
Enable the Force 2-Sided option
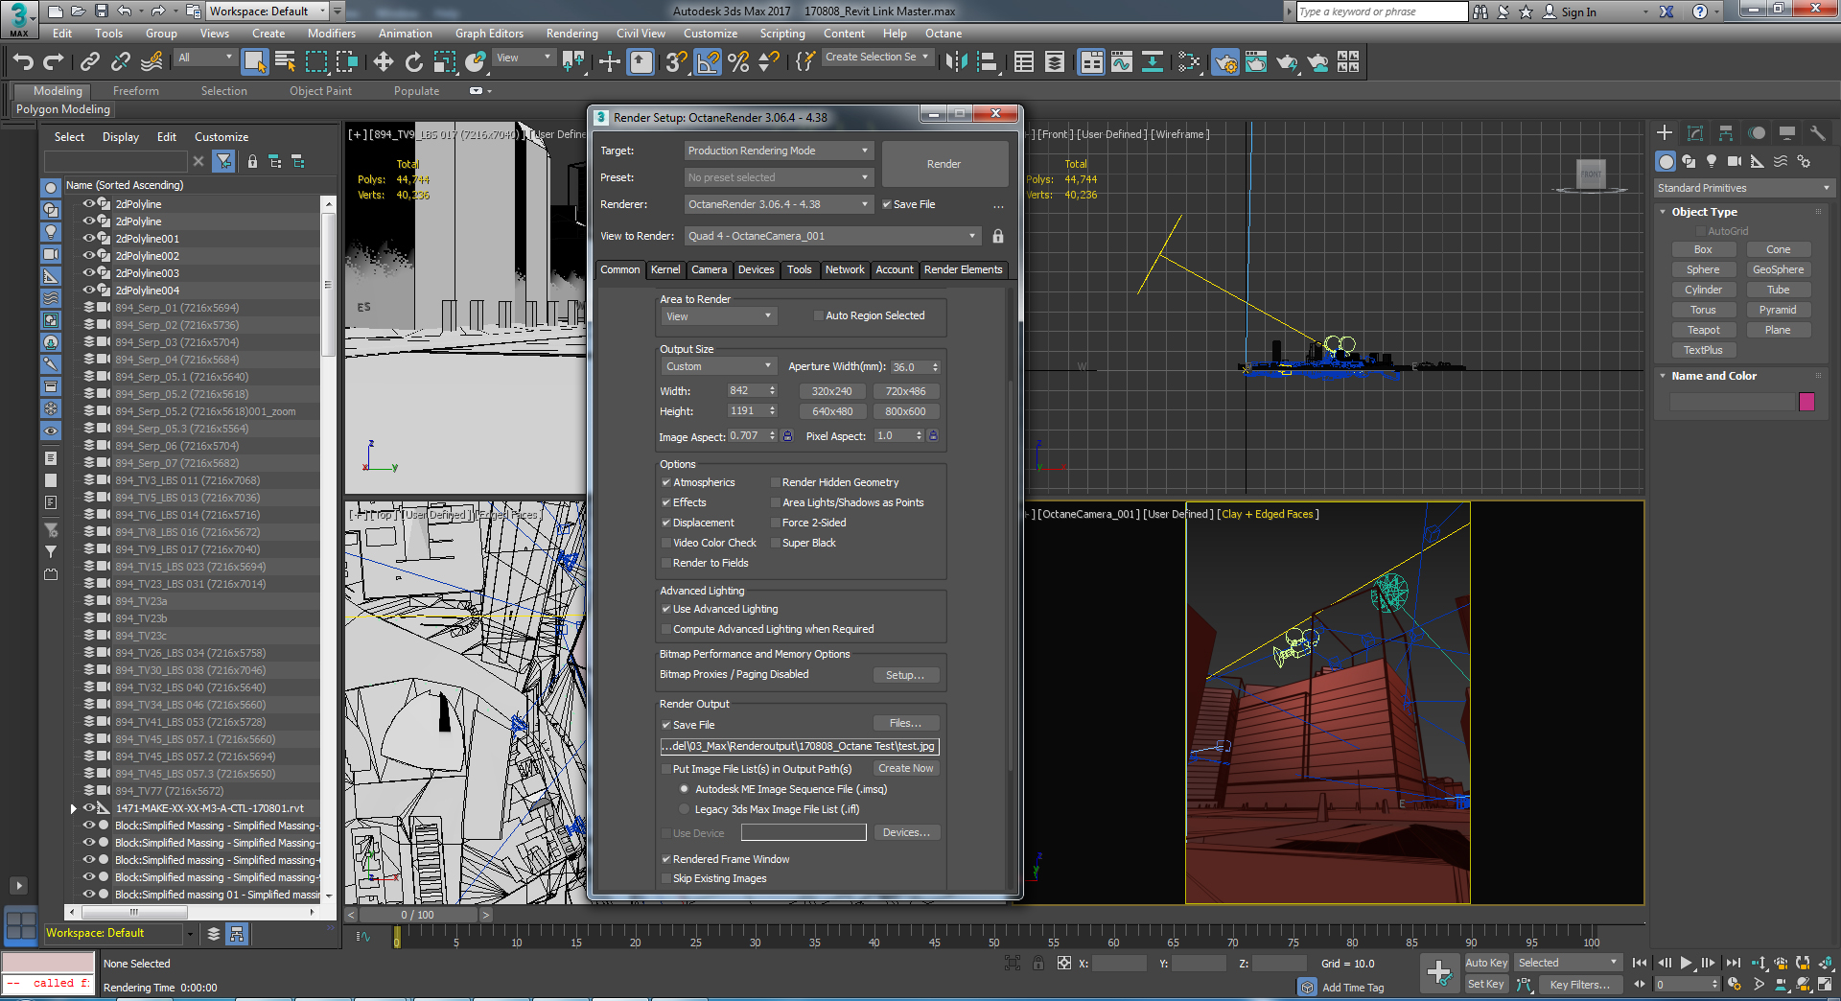(x=776, y=523)
